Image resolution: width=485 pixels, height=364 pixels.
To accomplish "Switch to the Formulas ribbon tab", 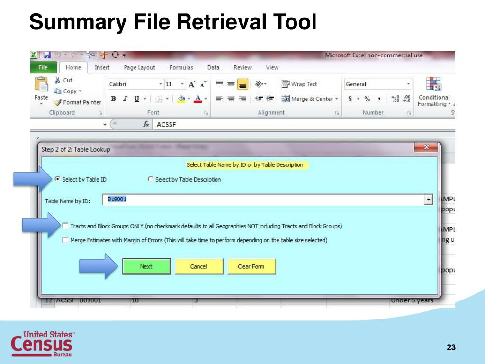I will [x=181, y=67].
